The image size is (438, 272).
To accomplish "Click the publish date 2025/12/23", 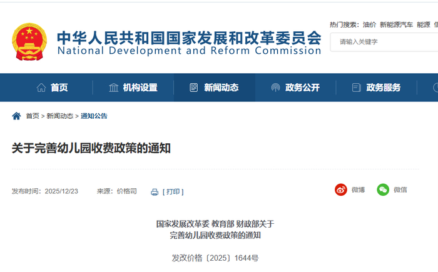I will [61, 191].
